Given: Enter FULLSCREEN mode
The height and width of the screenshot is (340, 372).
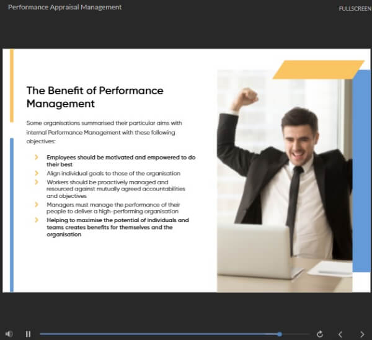Looking at the screenshot, I should 355,9.
